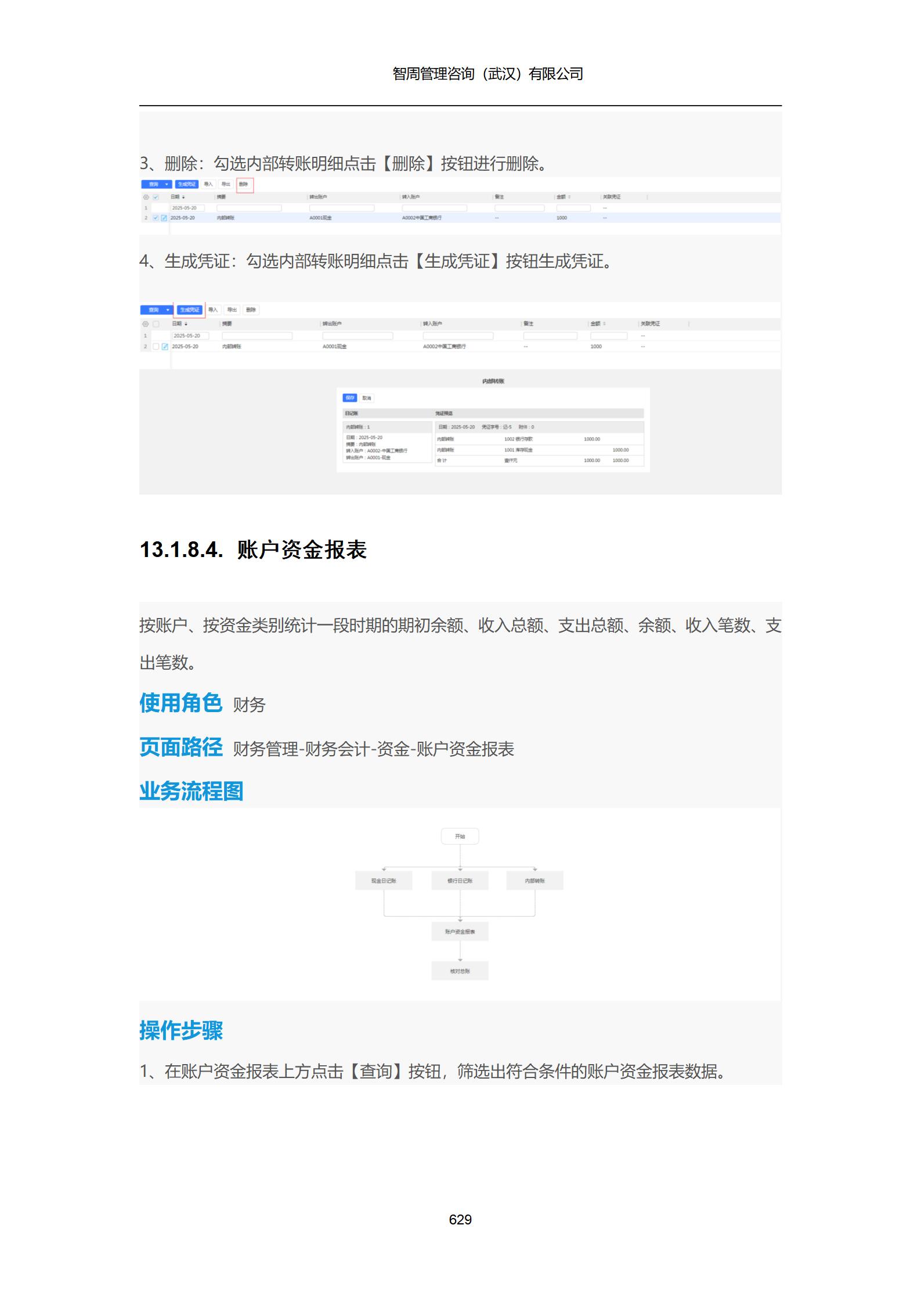The width and height of the screenshot is (921, 1304).
Task: Click the 内部转账 flowchart node
Action: pos(535,881)
